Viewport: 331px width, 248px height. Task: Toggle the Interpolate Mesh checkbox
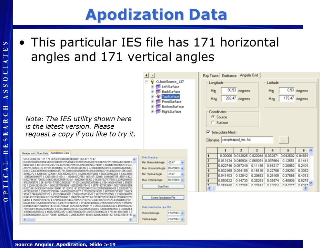click(x=208, y=132)
